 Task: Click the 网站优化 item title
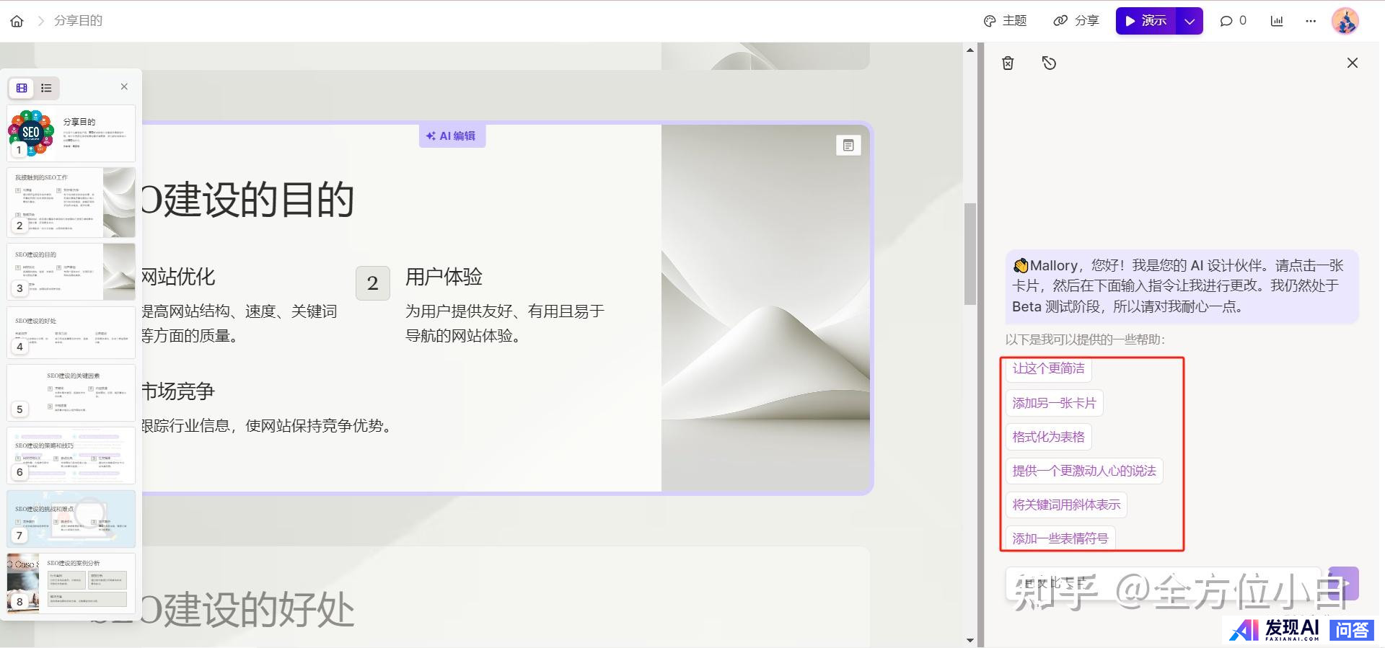coord(177,277)
